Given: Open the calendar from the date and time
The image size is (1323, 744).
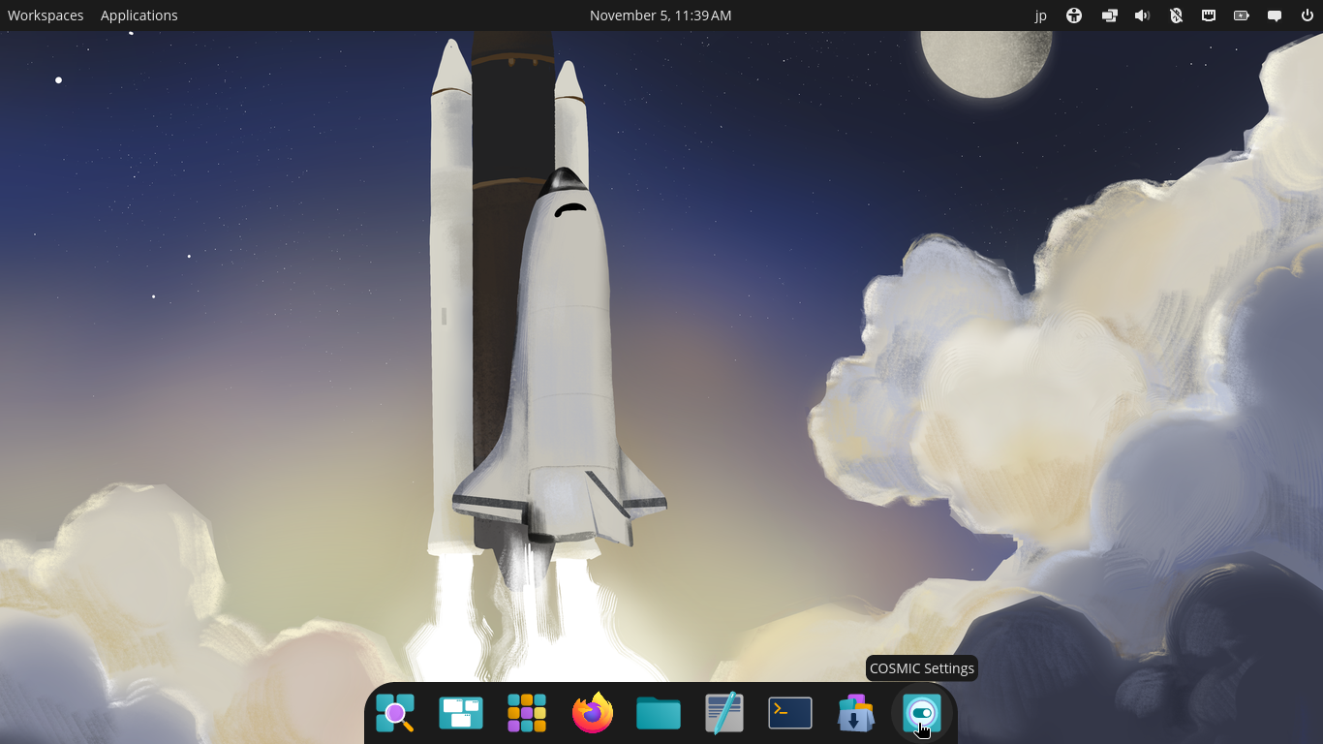Looking at the screenshot, I should point(661,15).
